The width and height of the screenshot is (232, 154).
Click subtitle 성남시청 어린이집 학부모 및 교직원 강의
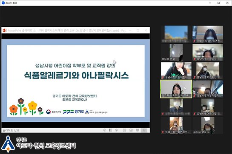(75, 65)
